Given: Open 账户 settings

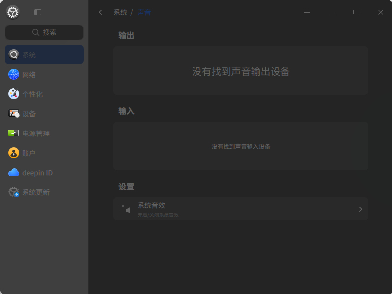Looking at the screenshot, I should point(44,153).
